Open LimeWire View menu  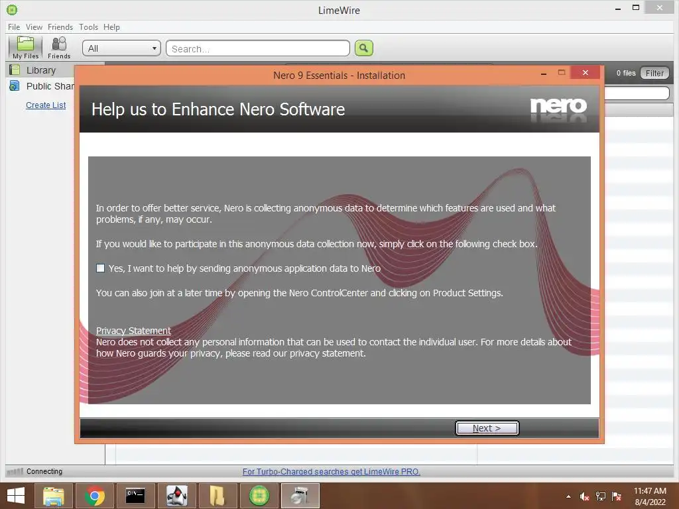(34, 27)
